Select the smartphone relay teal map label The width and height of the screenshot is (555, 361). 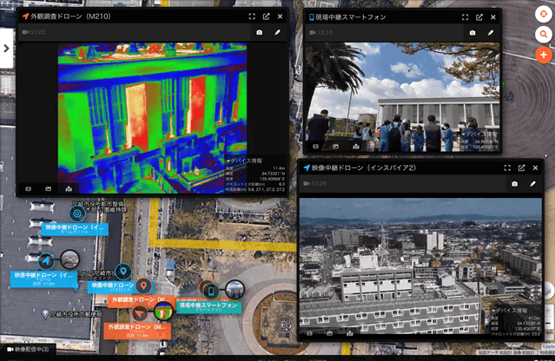click(x=208, y=306)
